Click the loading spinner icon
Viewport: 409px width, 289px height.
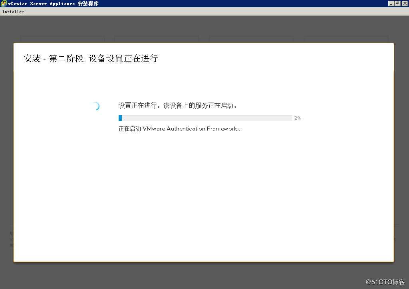(95, 106)
